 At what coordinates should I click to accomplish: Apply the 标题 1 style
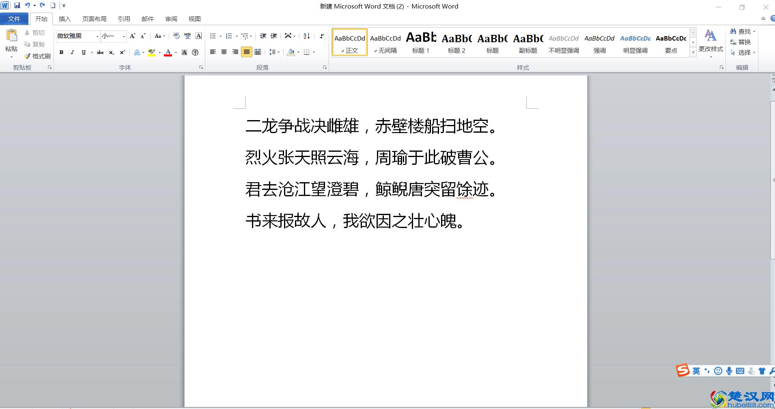pos(421,43)
